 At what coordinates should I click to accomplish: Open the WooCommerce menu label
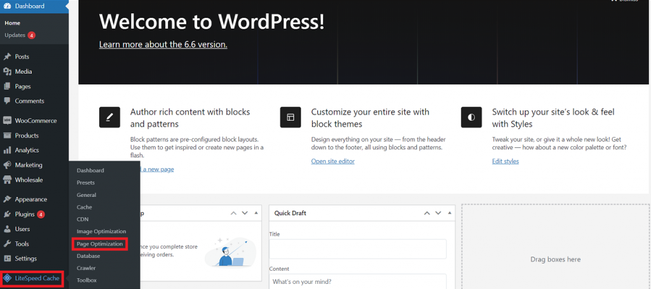coord(36,121)
